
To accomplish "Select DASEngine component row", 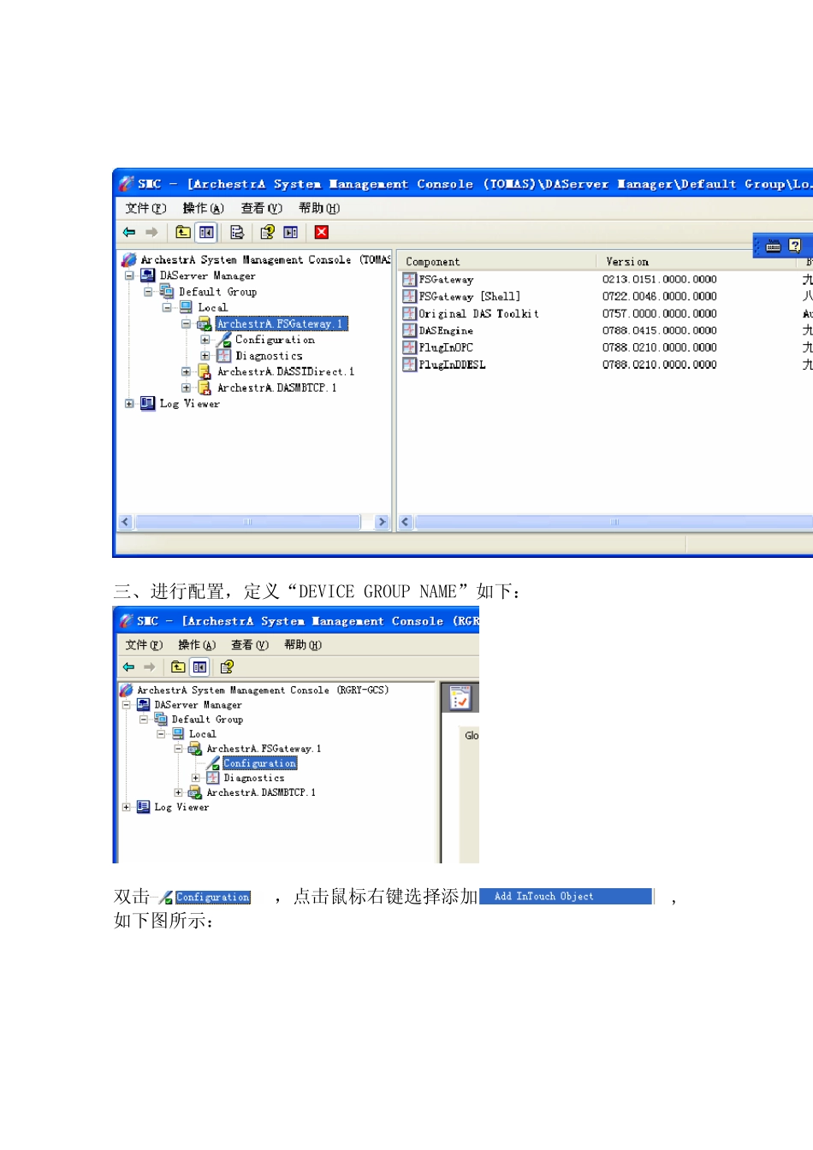I will point(446,330).
